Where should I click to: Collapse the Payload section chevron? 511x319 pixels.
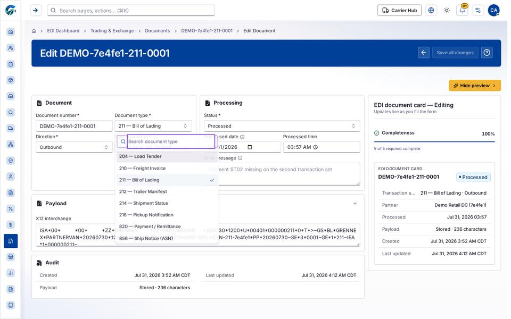tap(355, 204)
